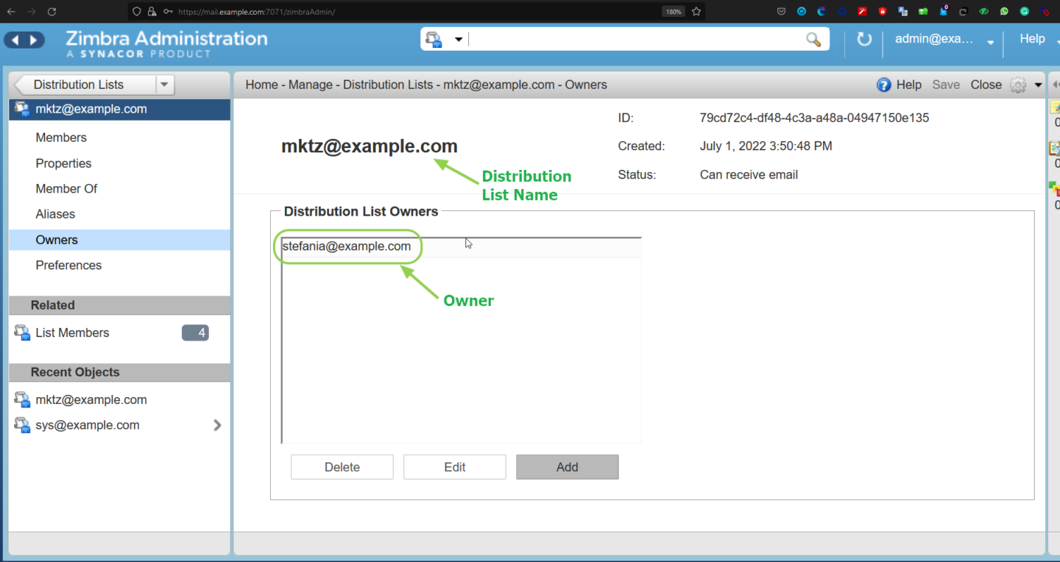
Task: Click the browser URL address bar
Action: 416,12
